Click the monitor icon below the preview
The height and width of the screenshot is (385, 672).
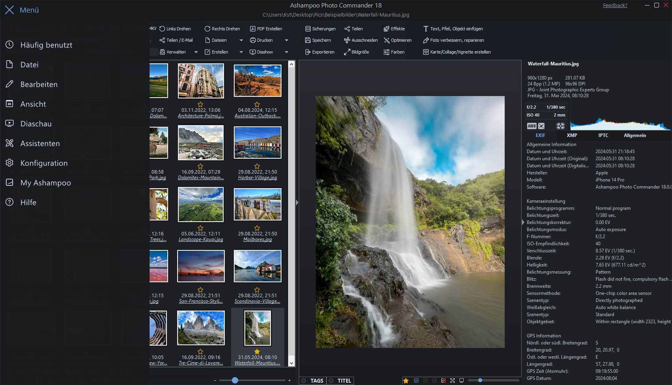pos(461,381)
